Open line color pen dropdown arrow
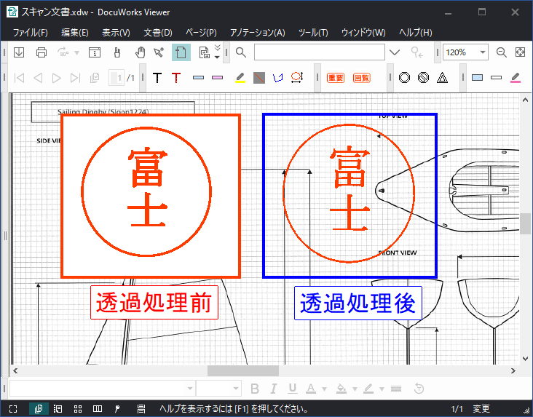This screenshot has width=533, height=417. 382,389
